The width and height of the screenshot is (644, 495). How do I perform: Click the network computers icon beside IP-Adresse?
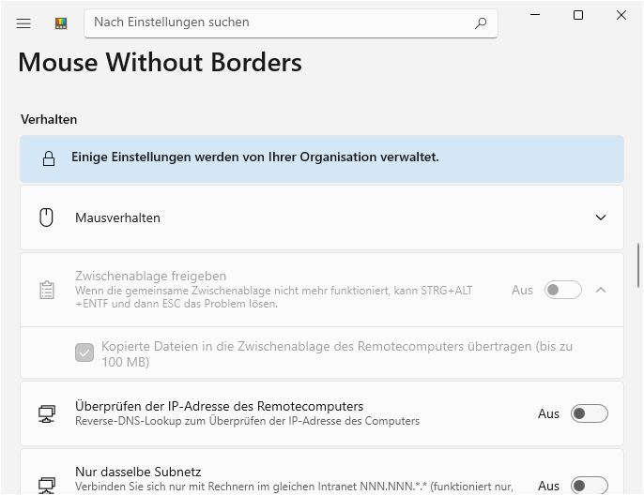click(x=47, y=413)
